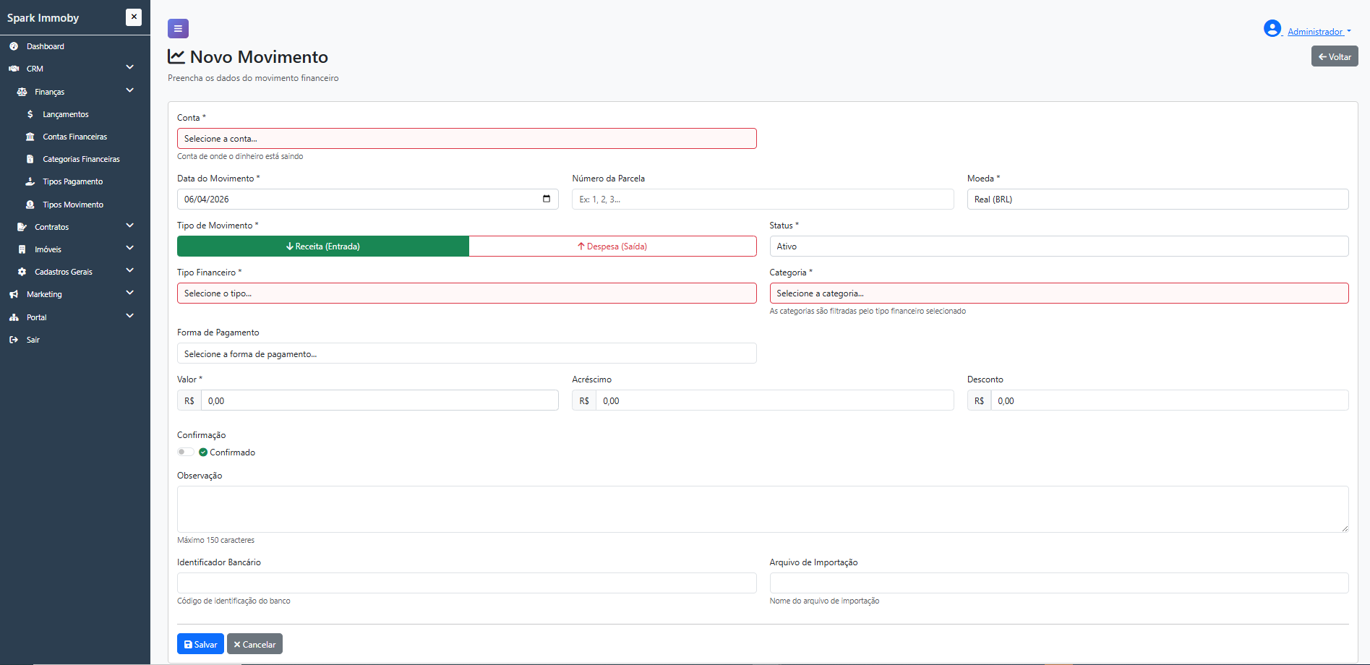Toggle the Confirmação switch
The height and width of the screenshot is (665, 1370).
[185, 452]
